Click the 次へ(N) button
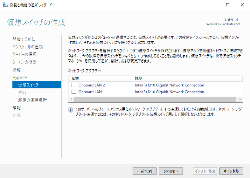 pyautogui.click(x=171, y=171)
